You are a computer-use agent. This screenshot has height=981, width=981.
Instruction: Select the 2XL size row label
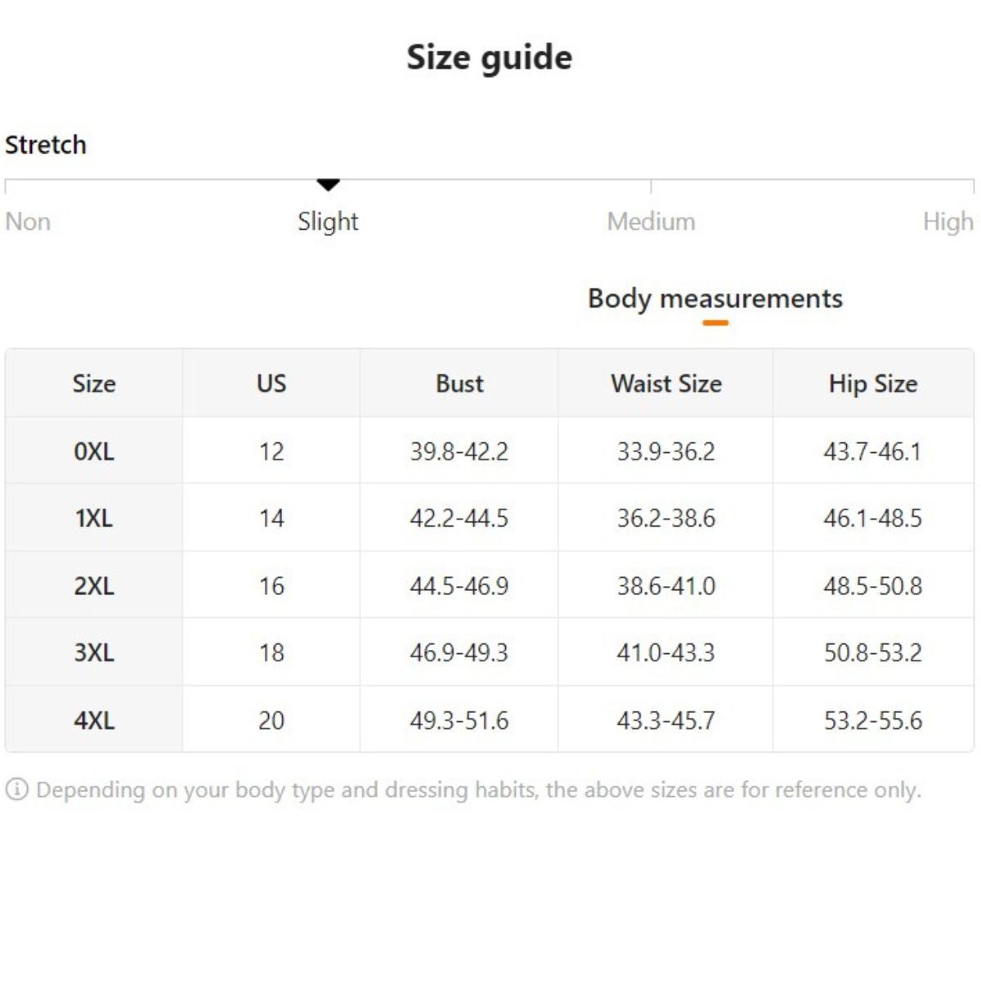tap(94, 586)
